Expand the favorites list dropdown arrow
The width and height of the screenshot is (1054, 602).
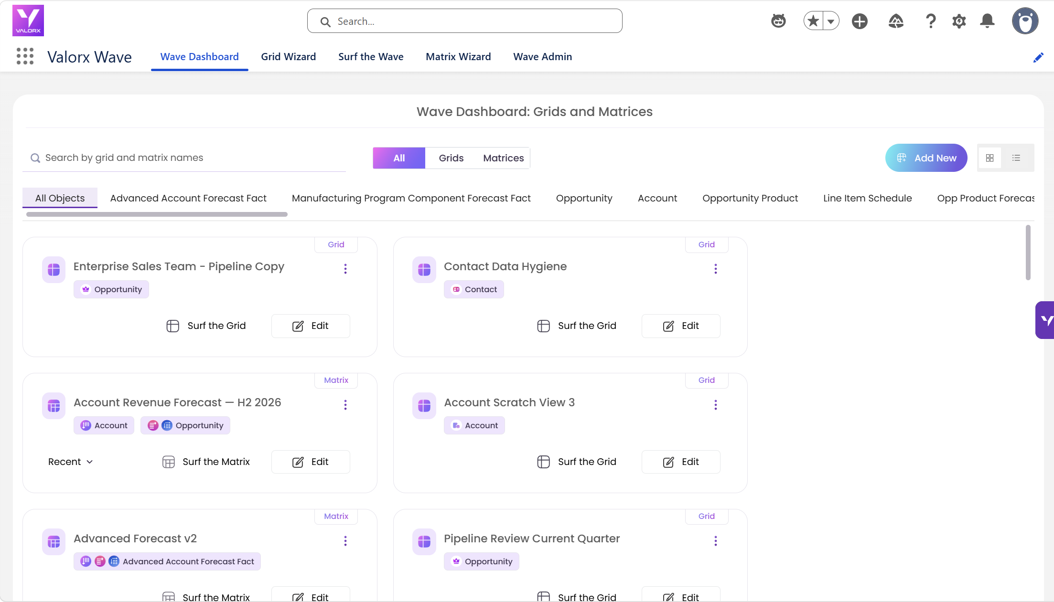point(831,21)
